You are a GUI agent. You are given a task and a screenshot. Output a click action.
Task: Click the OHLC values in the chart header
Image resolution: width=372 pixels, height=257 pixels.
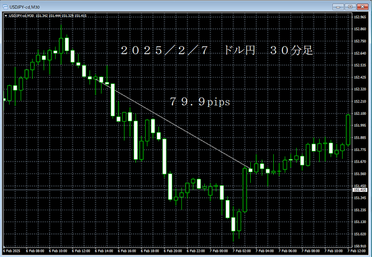61,16
